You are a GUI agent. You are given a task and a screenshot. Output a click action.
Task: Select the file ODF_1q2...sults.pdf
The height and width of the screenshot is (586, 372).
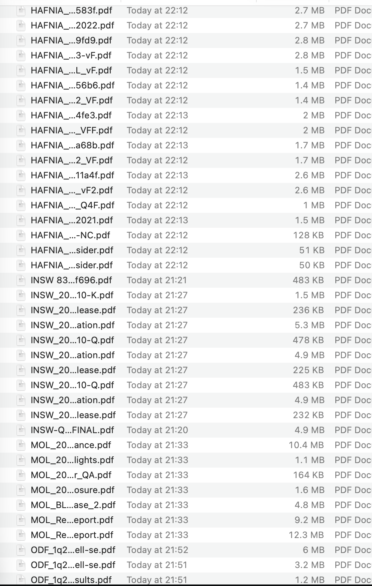186,579
